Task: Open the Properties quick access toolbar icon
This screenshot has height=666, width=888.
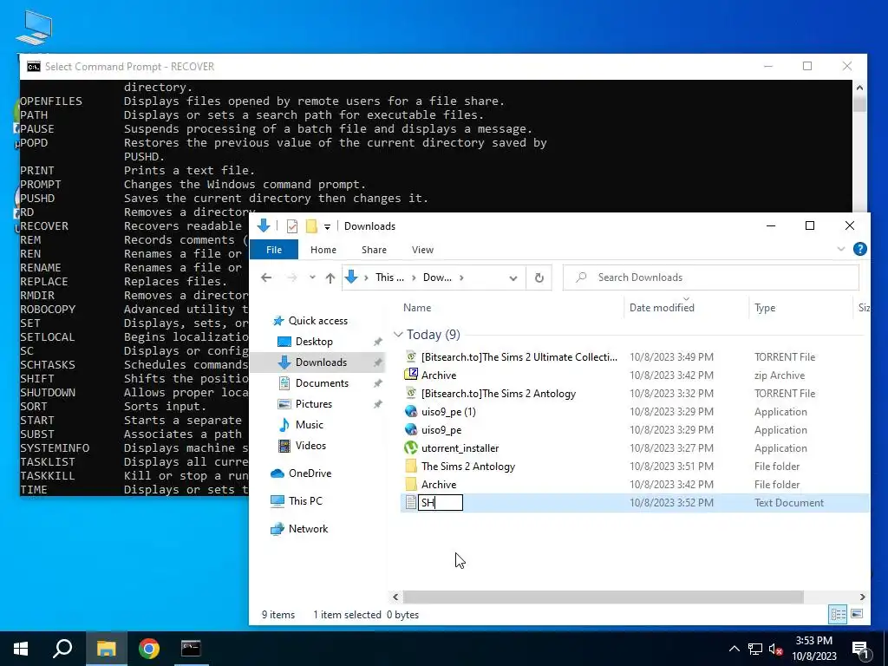Action: [292, 226]
